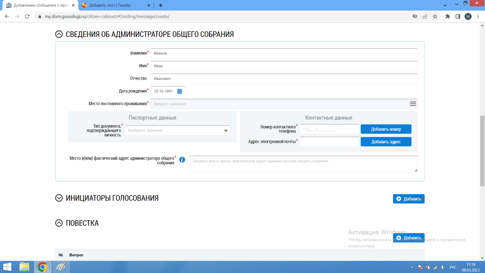Share this page via share icon
This screenshot has width=485, height=273.
425,16
